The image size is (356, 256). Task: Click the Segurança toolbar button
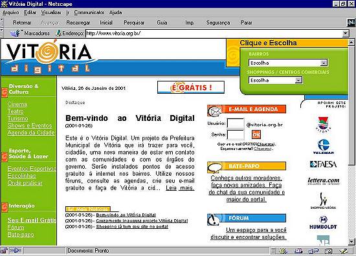coord(218,23)
